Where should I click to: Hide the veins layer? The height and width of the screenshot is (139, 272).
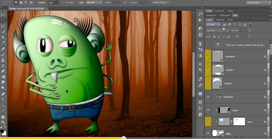tap(208, 122)
